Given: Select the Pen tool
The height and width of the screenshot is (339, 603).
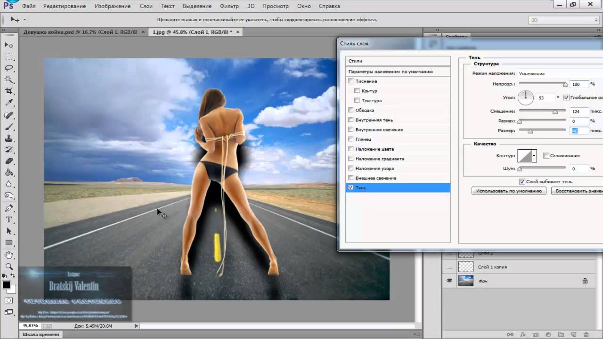Looking at the screenshot, I should point(9,208).
